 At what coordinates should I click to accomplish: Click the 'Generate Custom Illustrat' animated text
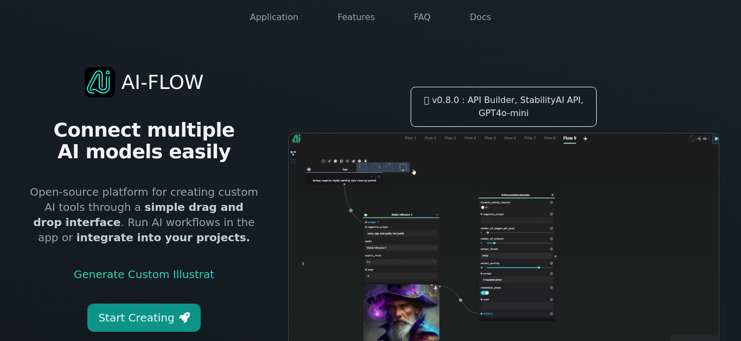tap(144, 274)
